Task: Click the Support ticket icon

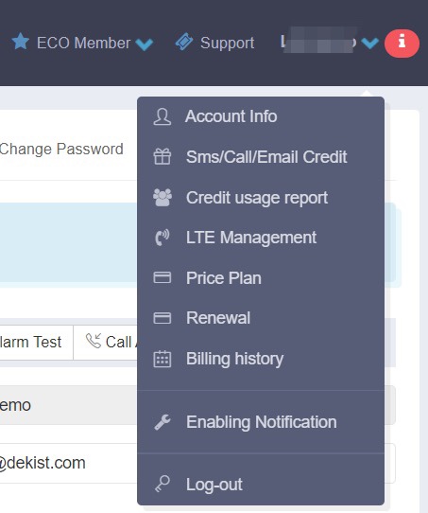Action: pos(184,42)
